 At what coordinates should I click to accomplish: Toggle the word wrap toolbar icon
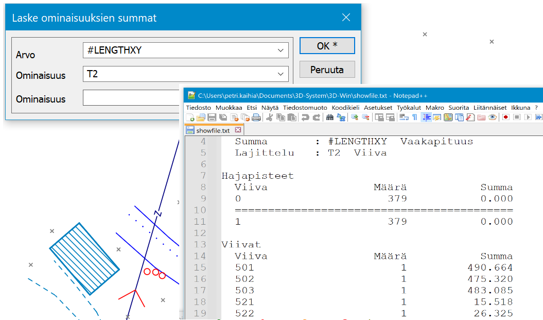[404, 117]
